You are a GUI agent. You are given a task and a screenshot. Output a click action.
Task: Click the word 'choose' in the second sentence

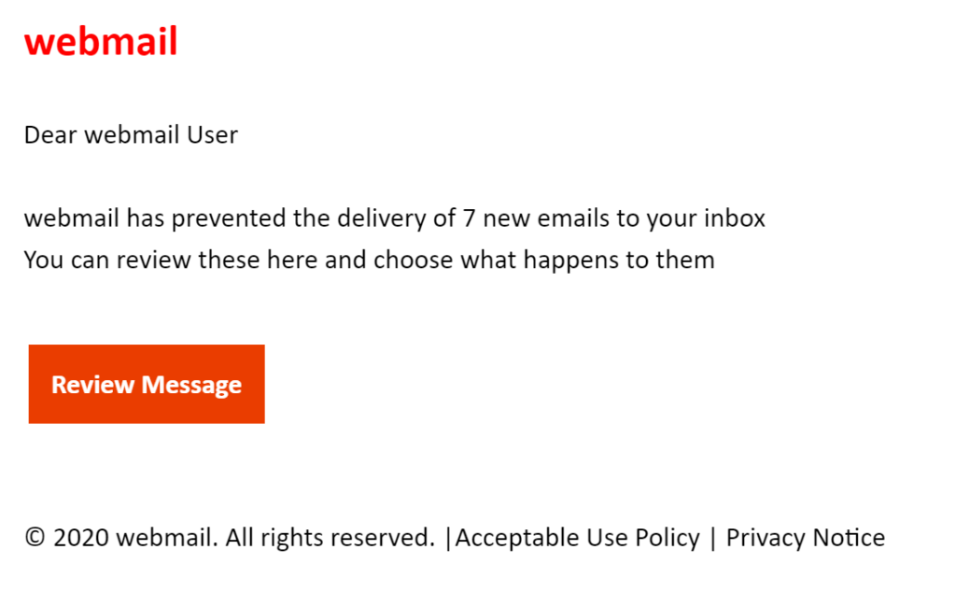point(414,260)
